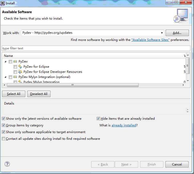Select PyDev for Eclipse Developer Resources row text
194x174 pixels.
(x=53, y=72)
